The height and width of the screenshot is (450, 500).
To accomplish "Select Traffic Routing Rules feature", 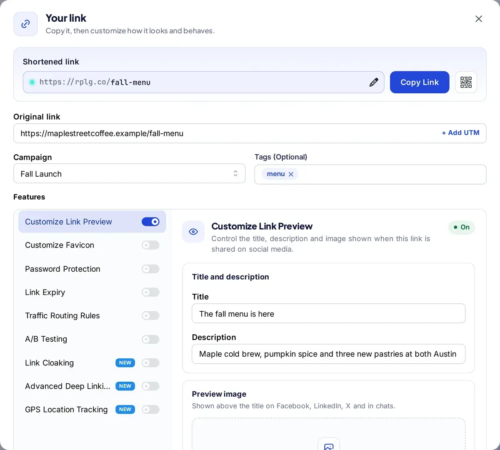I will tap(92, 315).
